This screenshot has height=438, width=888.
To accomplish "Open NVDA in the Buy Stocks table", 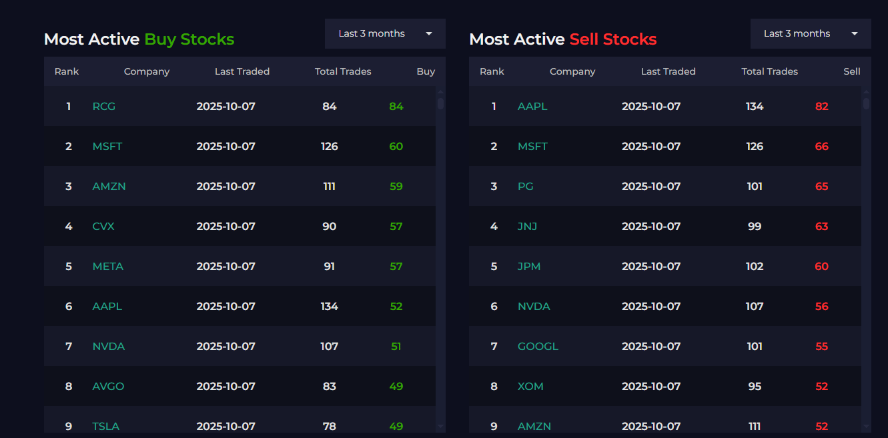I will click(108, 346).
